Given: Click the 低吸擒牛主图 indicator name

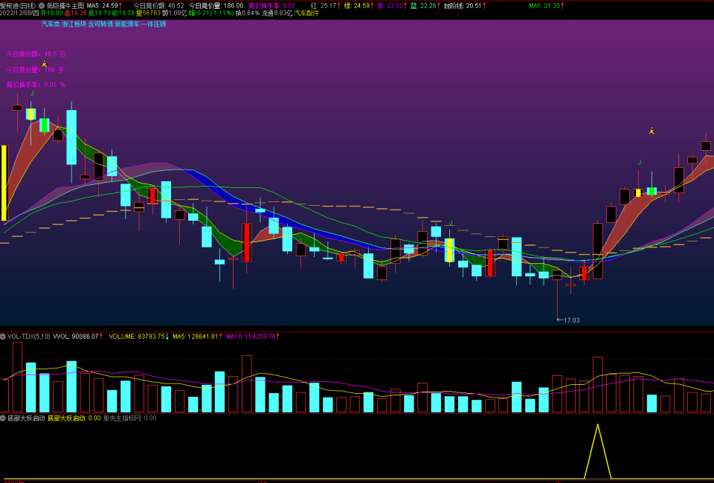Looking at the screenshot, I should (65, 6).
